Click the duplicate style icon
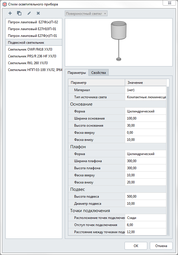178x255 pixels. 19,13
